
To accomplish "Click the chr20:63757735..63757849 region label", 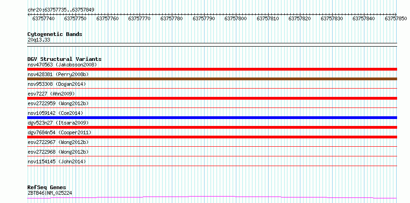I will [x=61, y=10].
